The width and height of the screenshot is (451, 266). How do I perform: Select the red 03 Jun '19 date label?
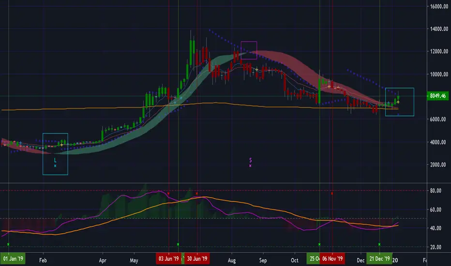click(x=169, y=259)
